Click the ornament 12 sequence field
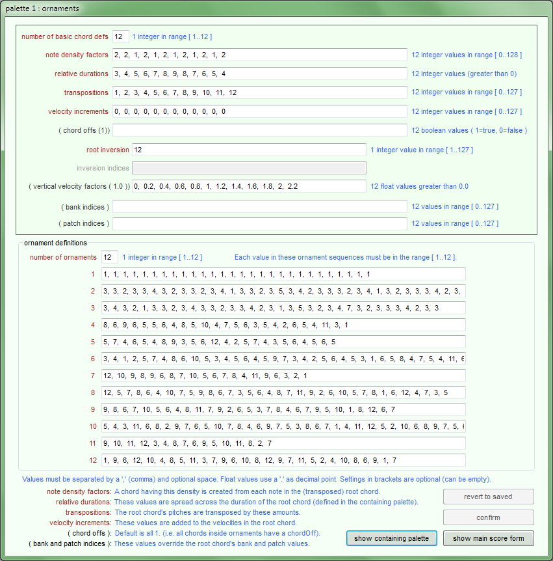Viewport: 553px width, 561px height. coord(283,460)
